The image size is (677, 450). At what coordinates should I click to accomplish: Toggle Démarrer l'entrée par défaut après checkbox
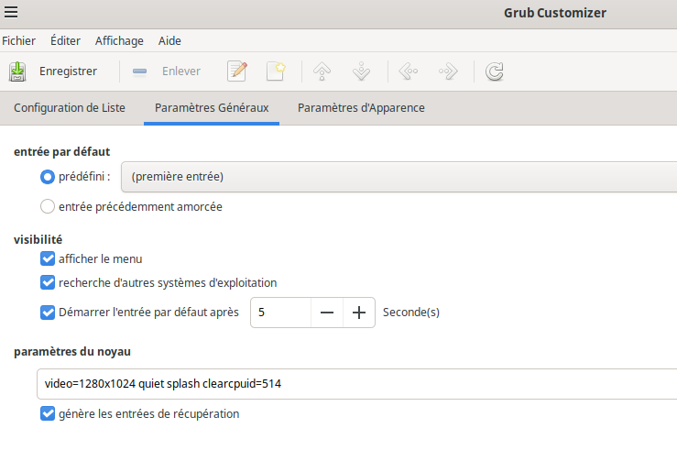point(48,313)
